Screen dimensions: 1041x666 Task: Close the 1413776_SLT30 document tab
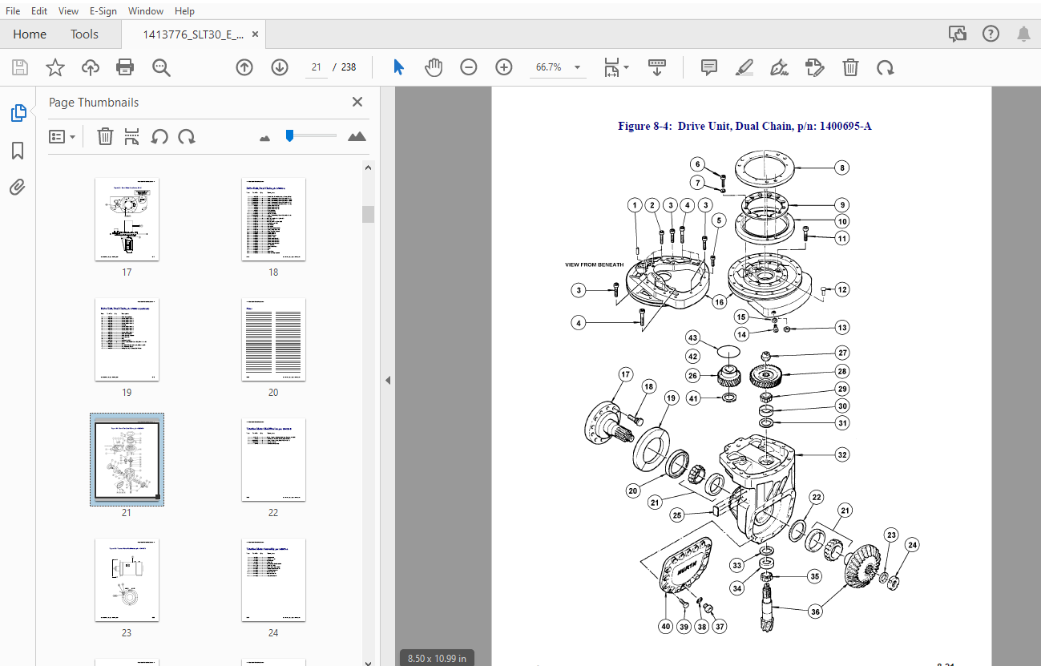point(256,34)
